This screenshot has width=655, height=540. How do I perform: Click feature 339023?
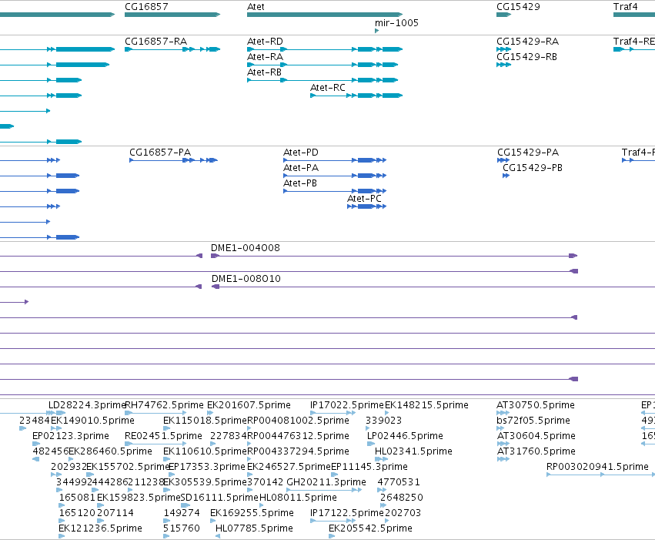[383, 421]
